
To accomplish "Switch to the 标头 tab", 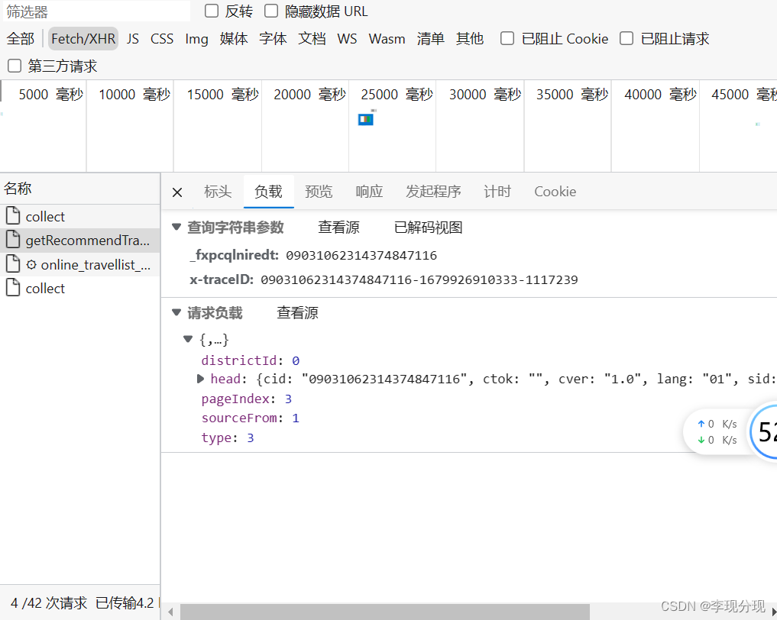I will pos(218,192).
